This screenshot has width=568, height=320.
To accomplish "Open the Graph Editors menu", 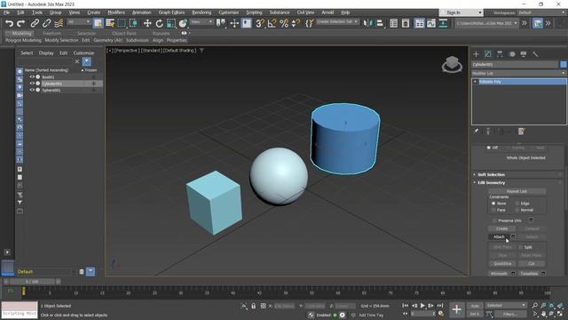I will (x=171, y=12).
